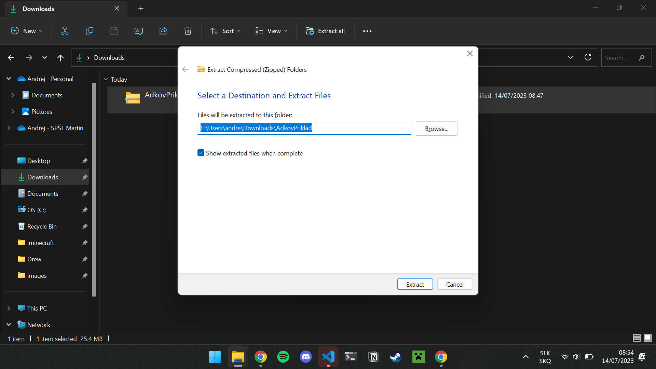Open the View dropdown menu

pos(272,31)
